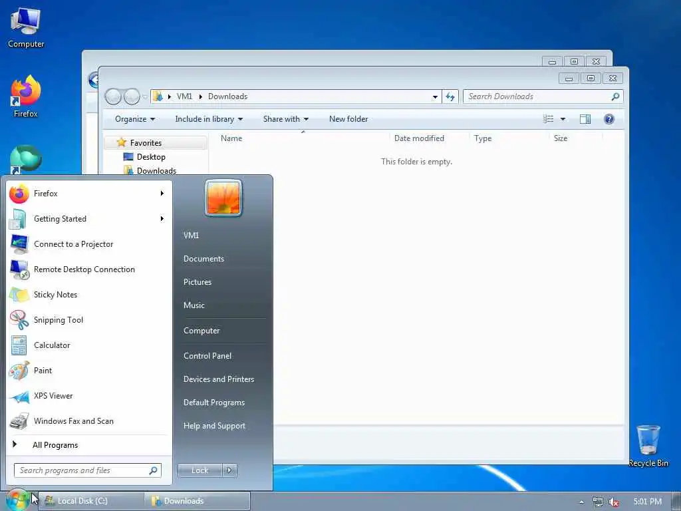Screen dimensions: 681x511
Task: Launch Paint from Start menu
Action: point(89,370)
